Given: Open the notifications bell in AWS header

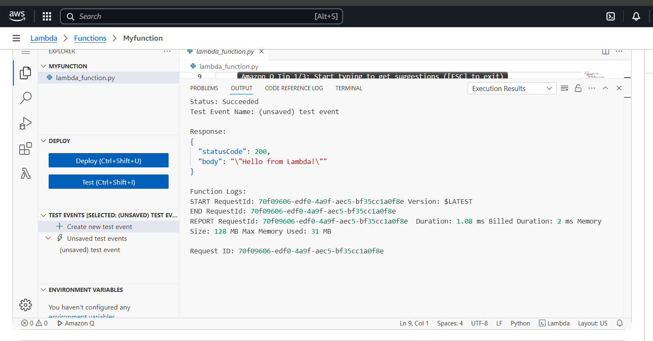Looking at the screenshot, I should [x=636, y=16].
